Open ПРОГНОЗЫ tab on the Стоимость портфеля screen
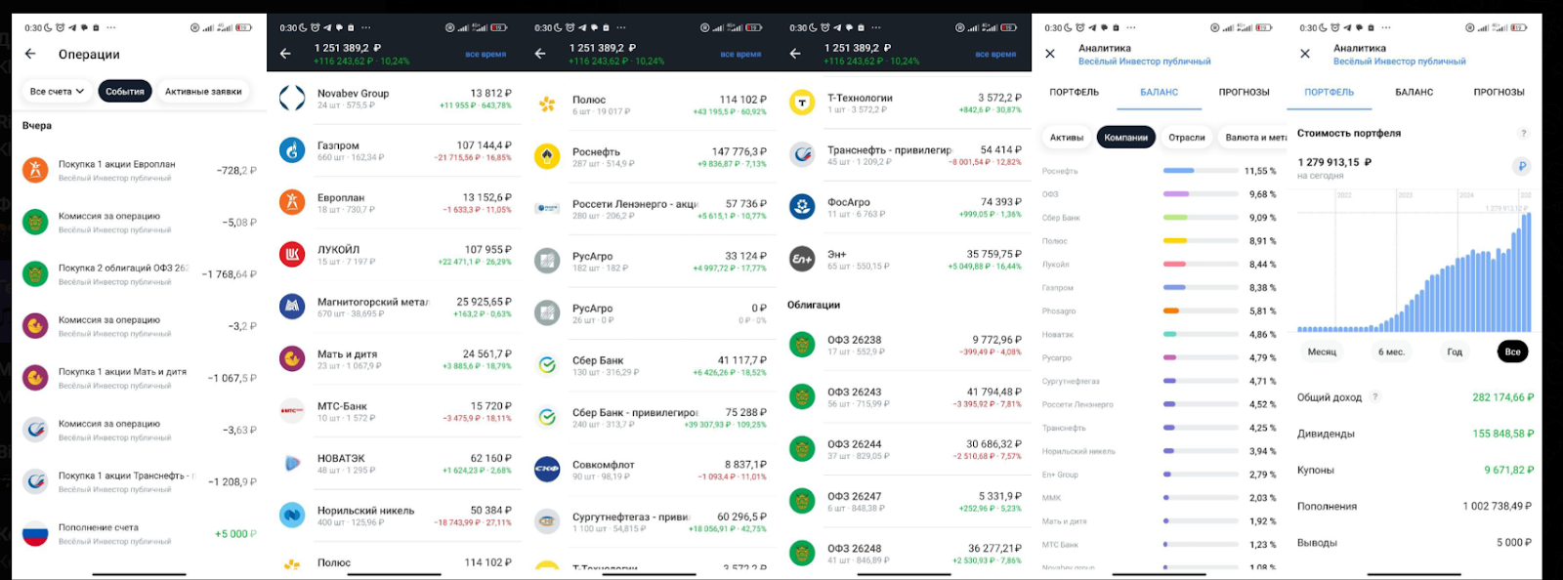The image size is (1563, 580). point(1499,92)
